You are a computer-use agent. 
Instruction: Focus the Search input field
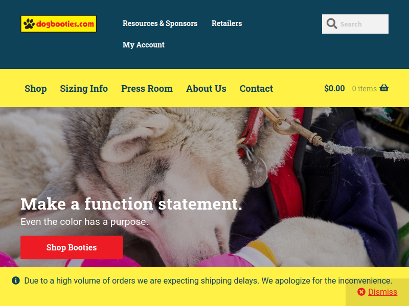click(x=355, y=24)
